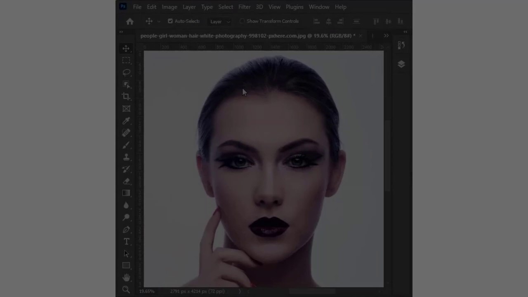Screen dimensions: 528x297
Task: Align bottom edges in the options bar
Action: (x=400, y=21)
